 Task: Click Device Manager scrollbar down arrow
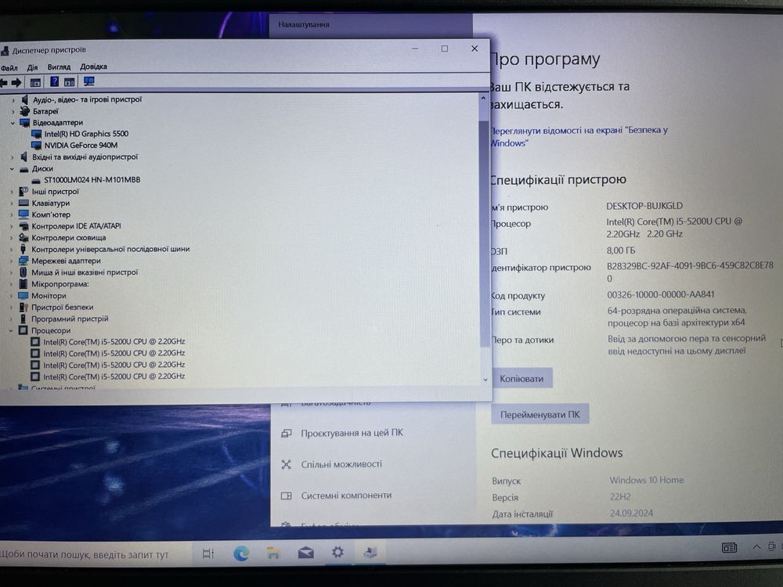click(485, 380)
